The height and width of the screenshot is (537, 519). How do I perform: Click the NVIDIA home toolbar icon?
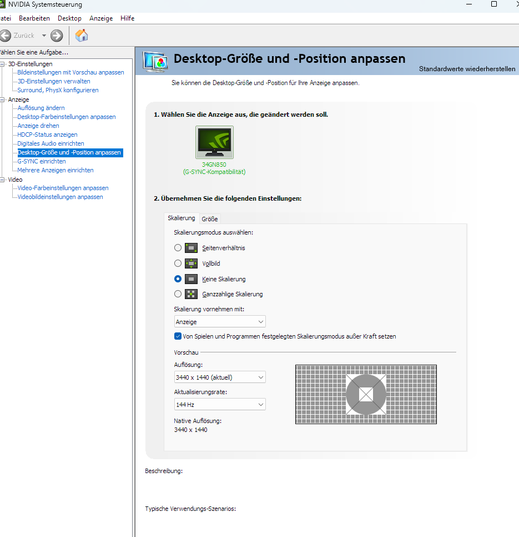pos(81,34)
